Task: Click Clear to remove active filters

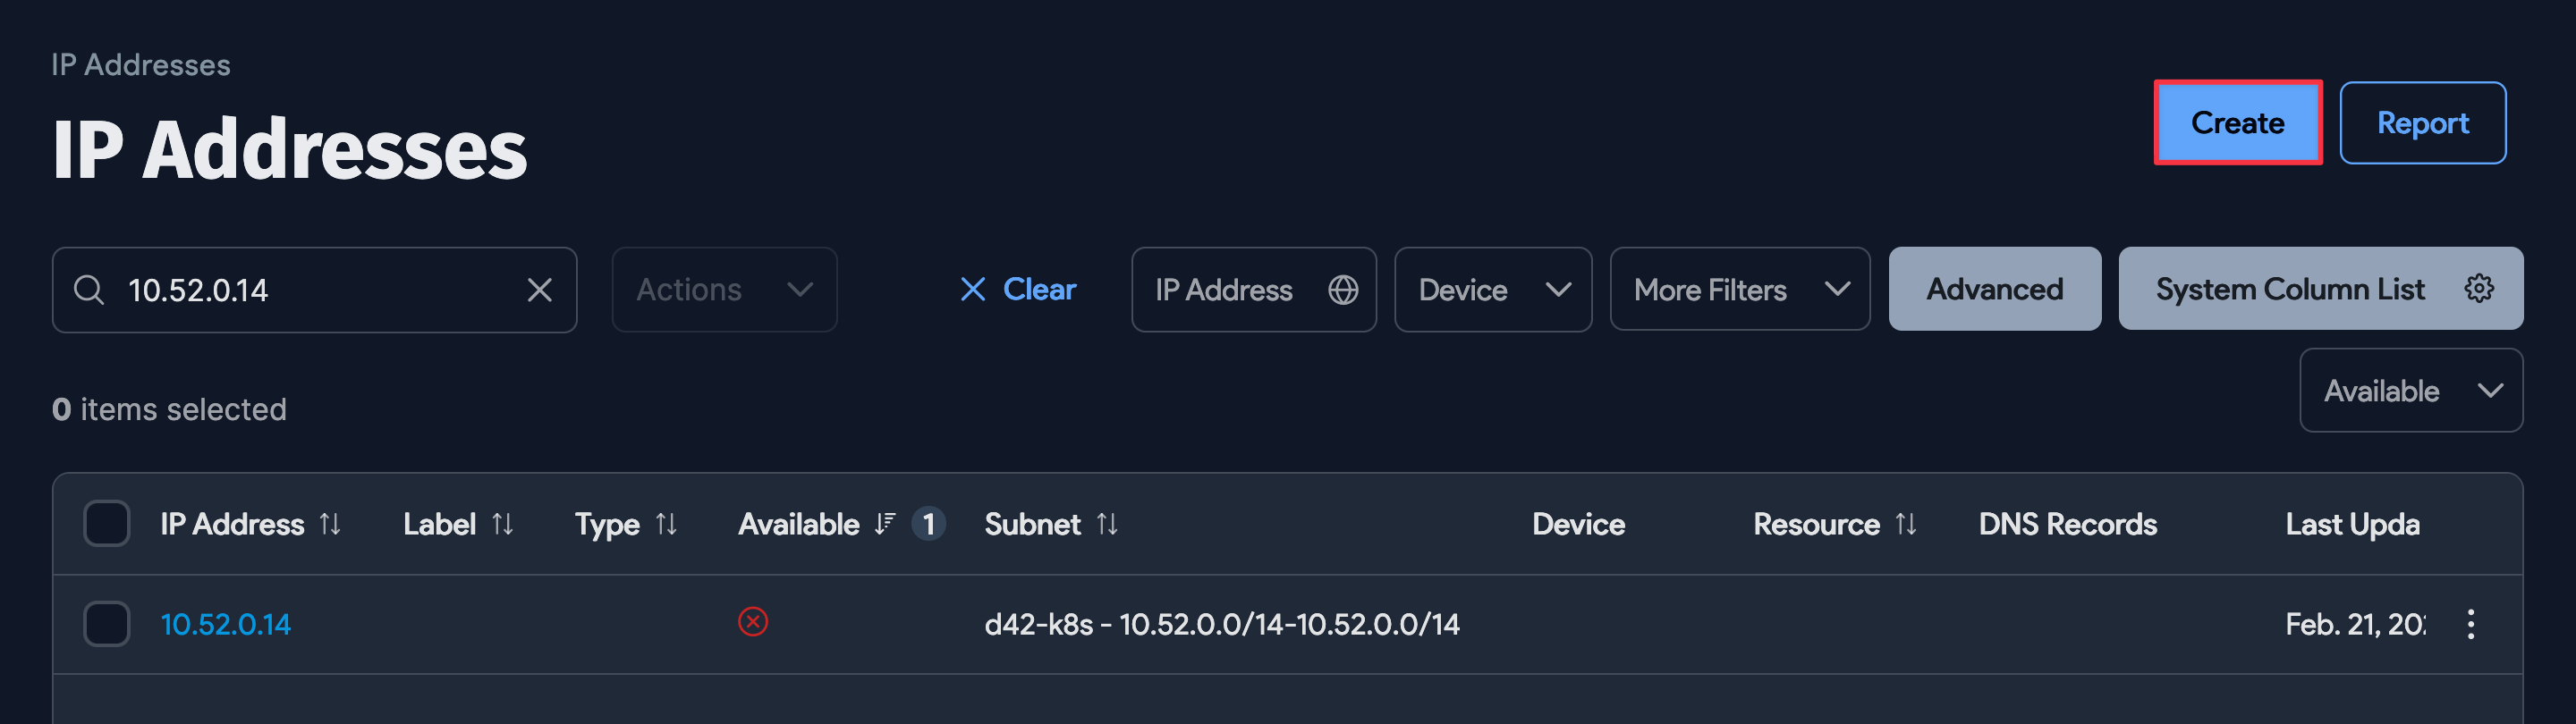Action: click(1017, 290)
